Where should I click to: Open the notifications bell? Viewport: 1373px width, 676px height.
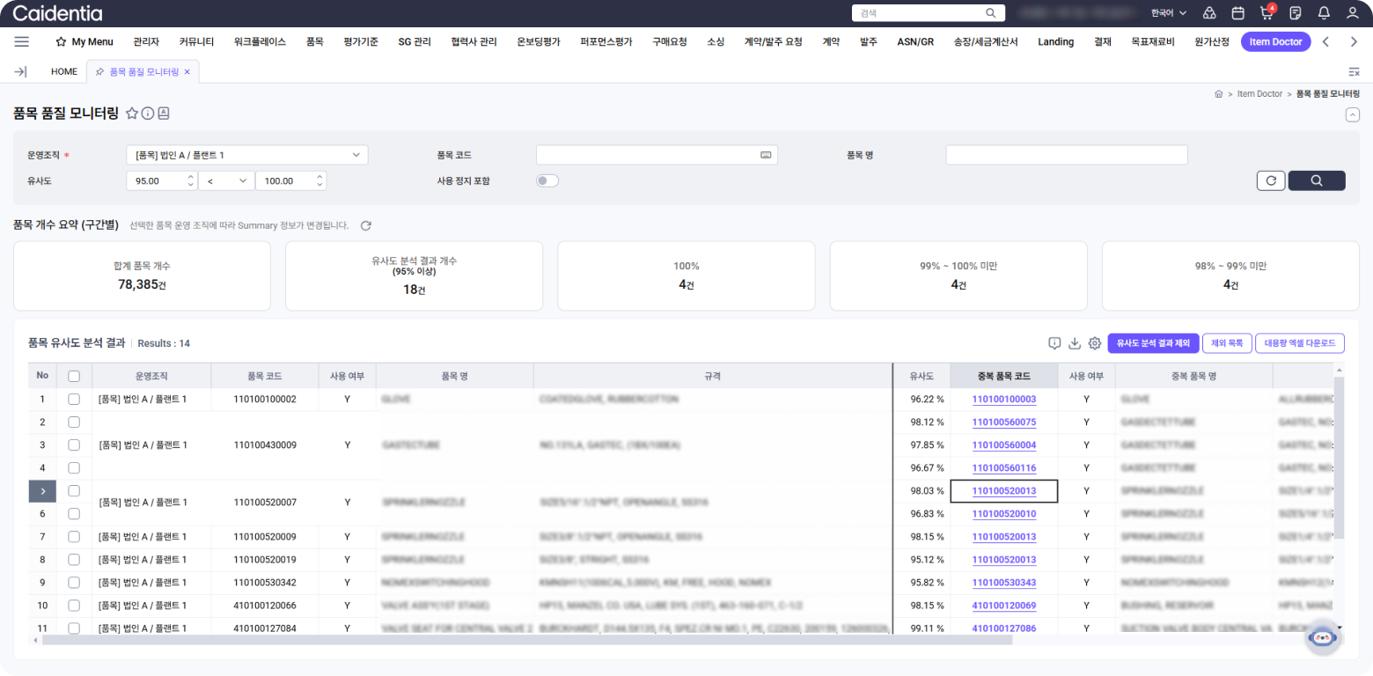click(1324, 13)
